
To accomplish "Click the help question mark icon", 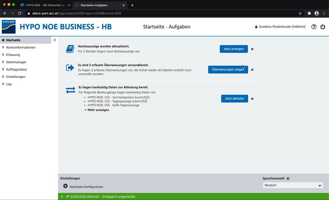I will pos(314,27).
